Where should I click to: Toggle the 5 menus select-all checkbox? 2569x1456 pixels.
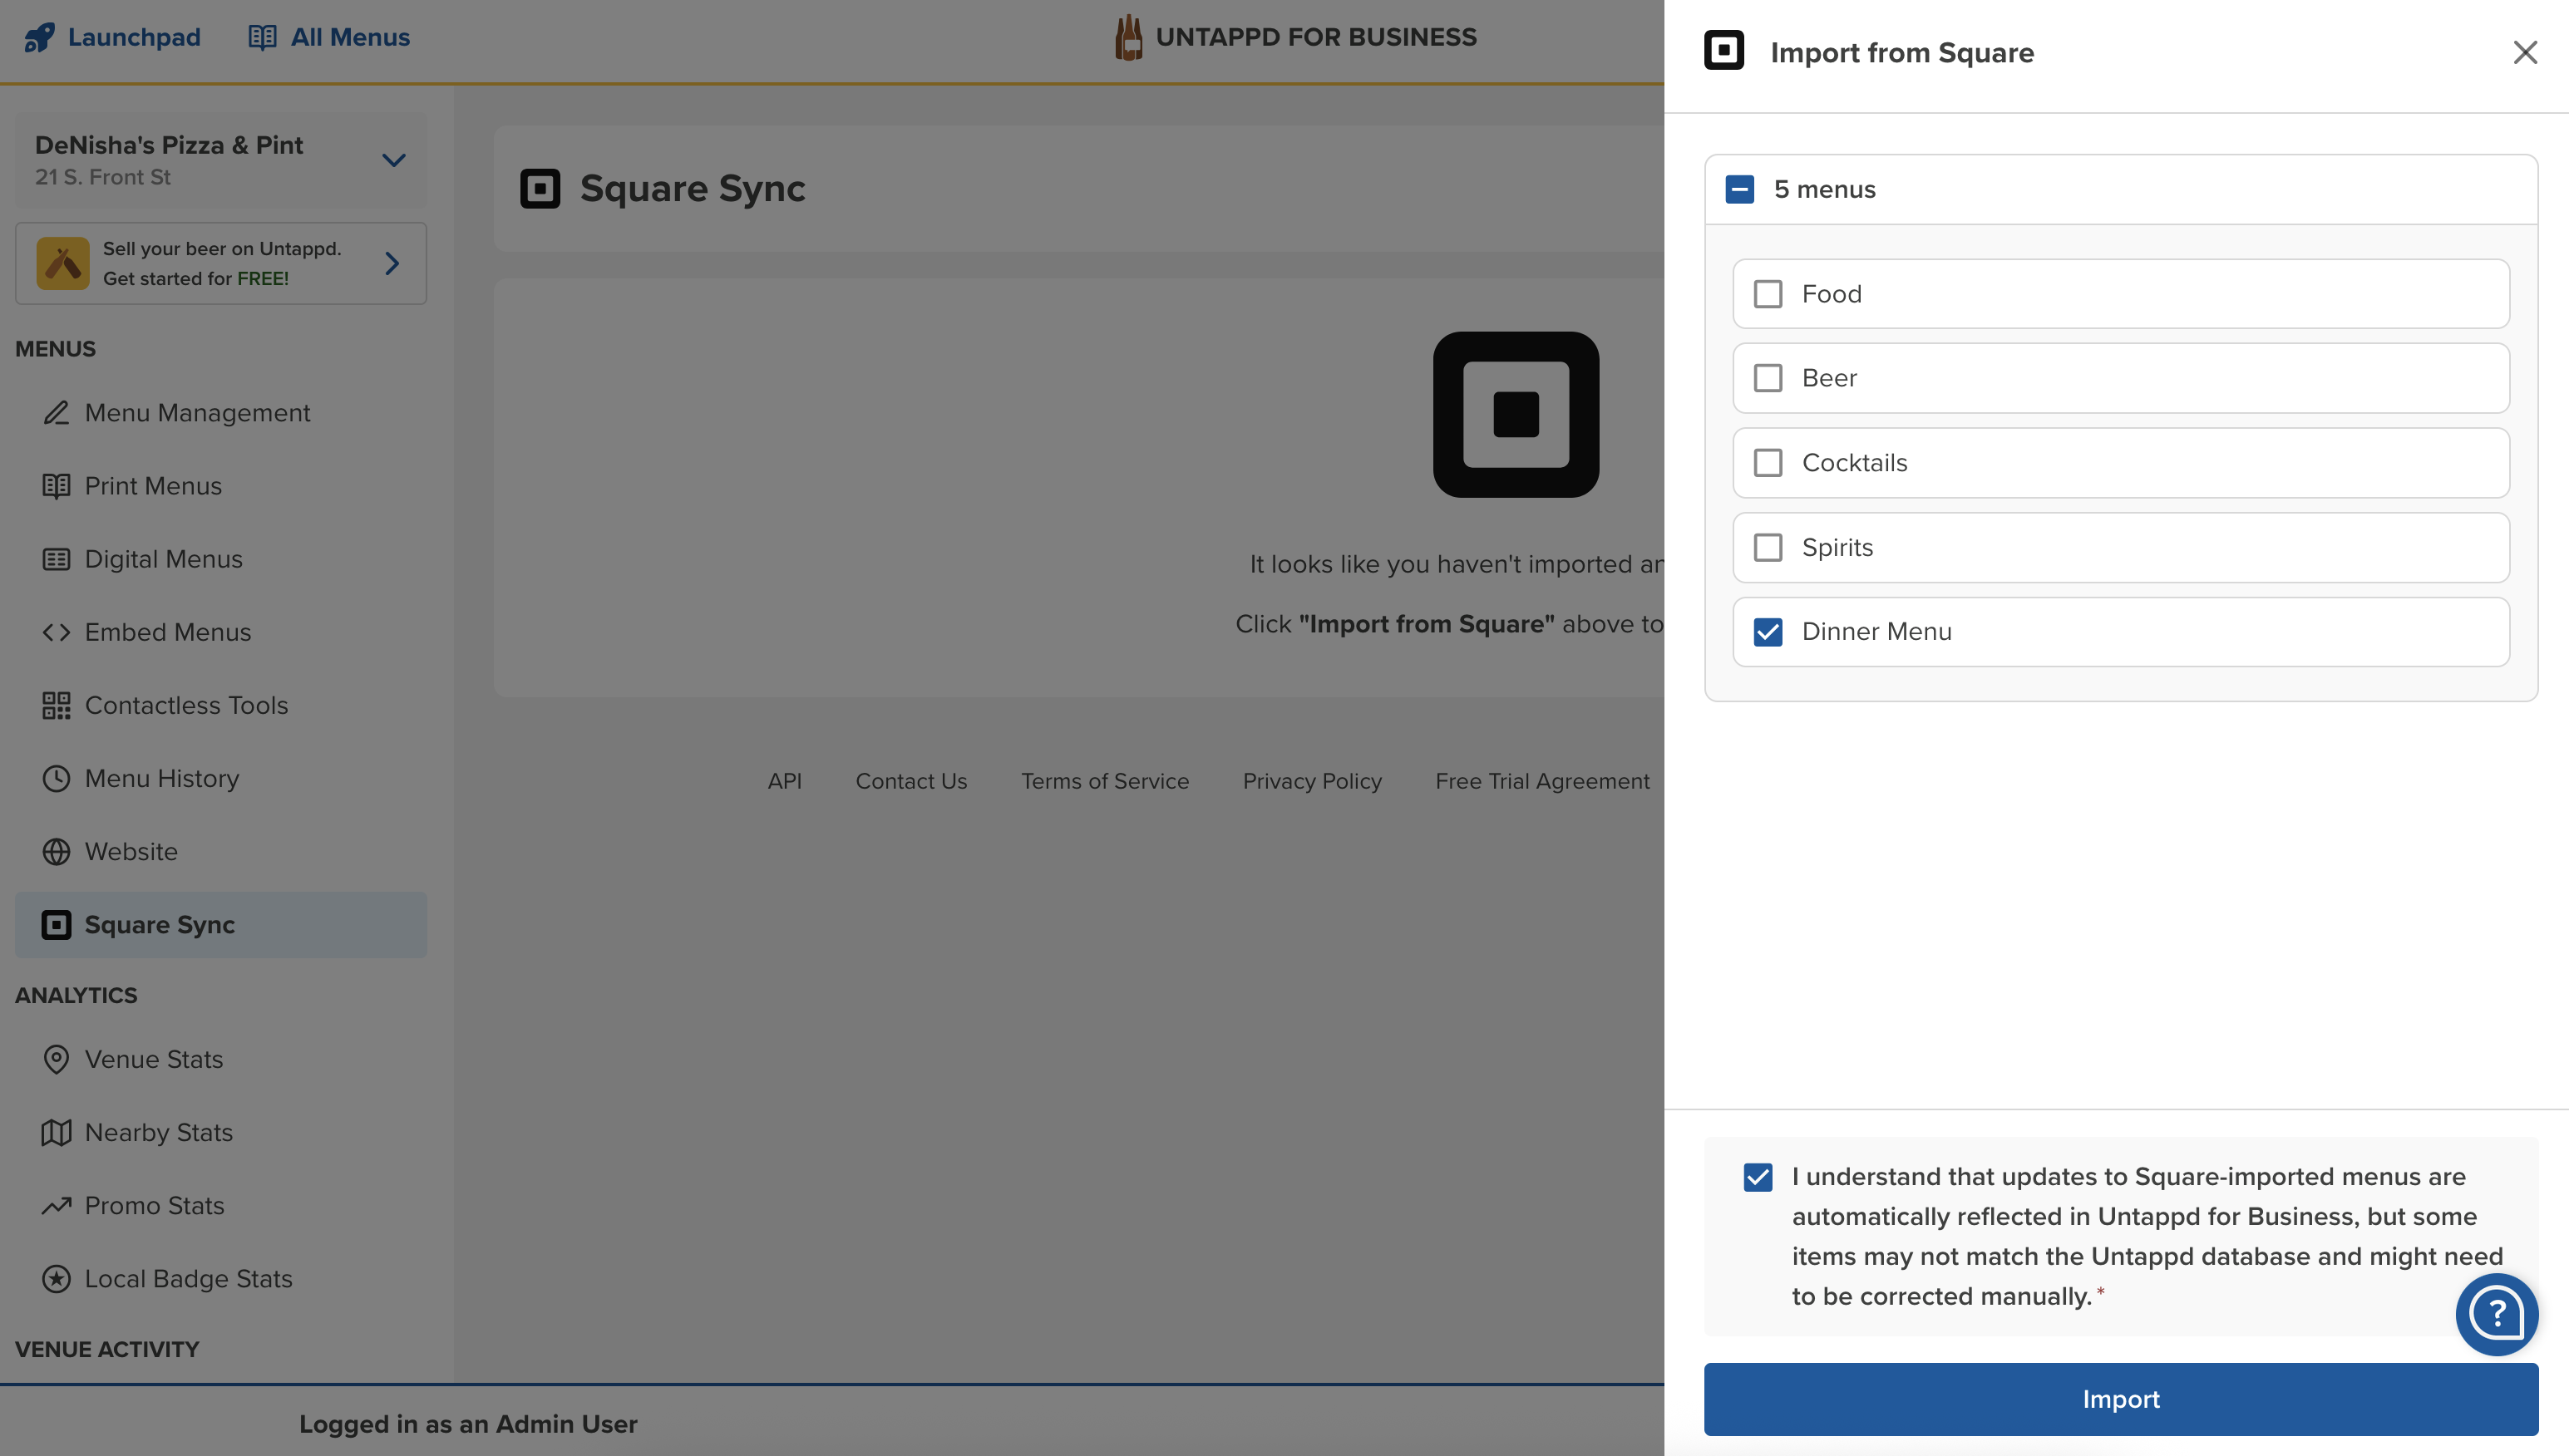click(1739, 189)
